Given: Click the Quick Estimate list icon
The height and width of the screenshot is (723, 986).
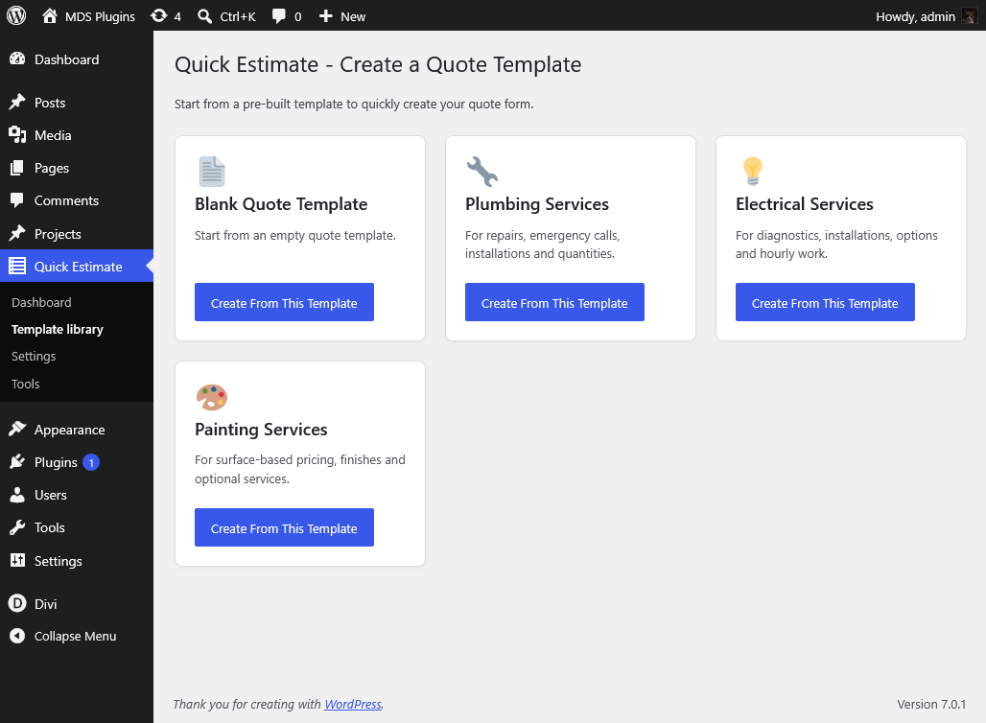Looking at the screenshot, I should pos(17,266).
